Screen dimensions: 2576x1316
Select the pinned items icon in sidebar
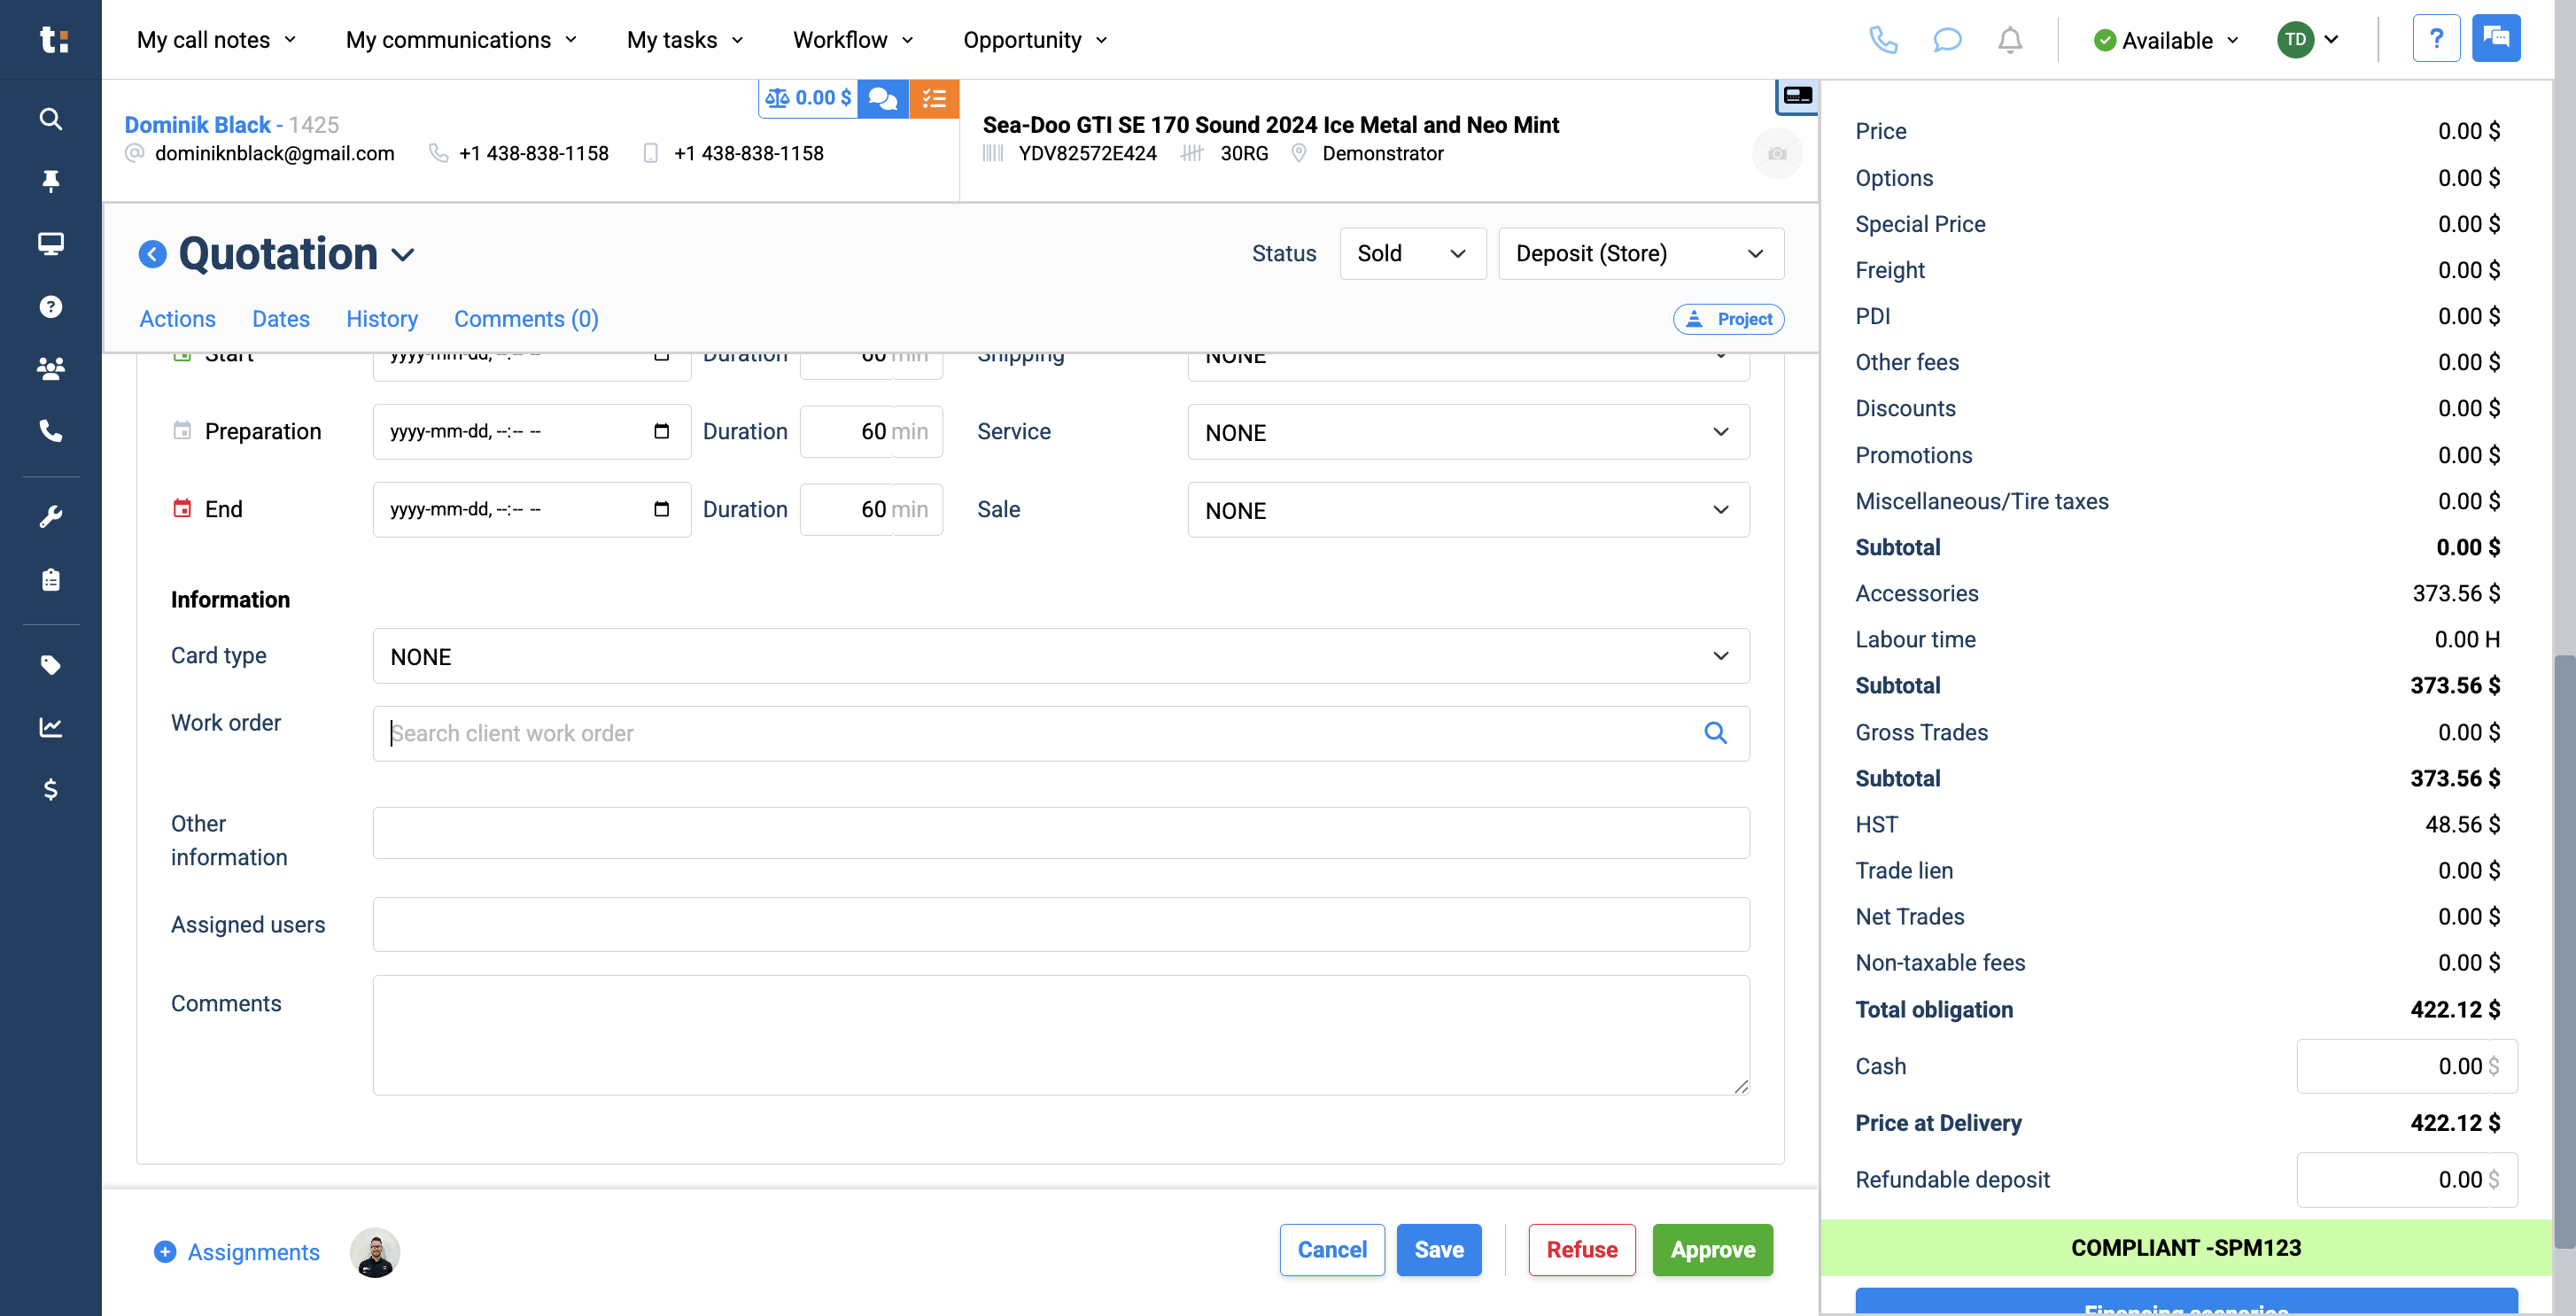pyautogui.click(x=50, y=181)
